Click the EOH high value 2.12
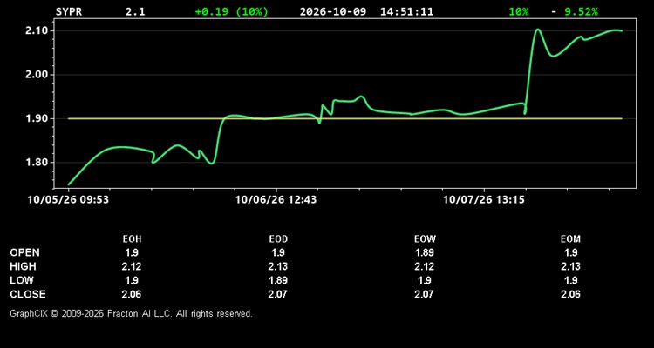654x348 pixels. 133,266
